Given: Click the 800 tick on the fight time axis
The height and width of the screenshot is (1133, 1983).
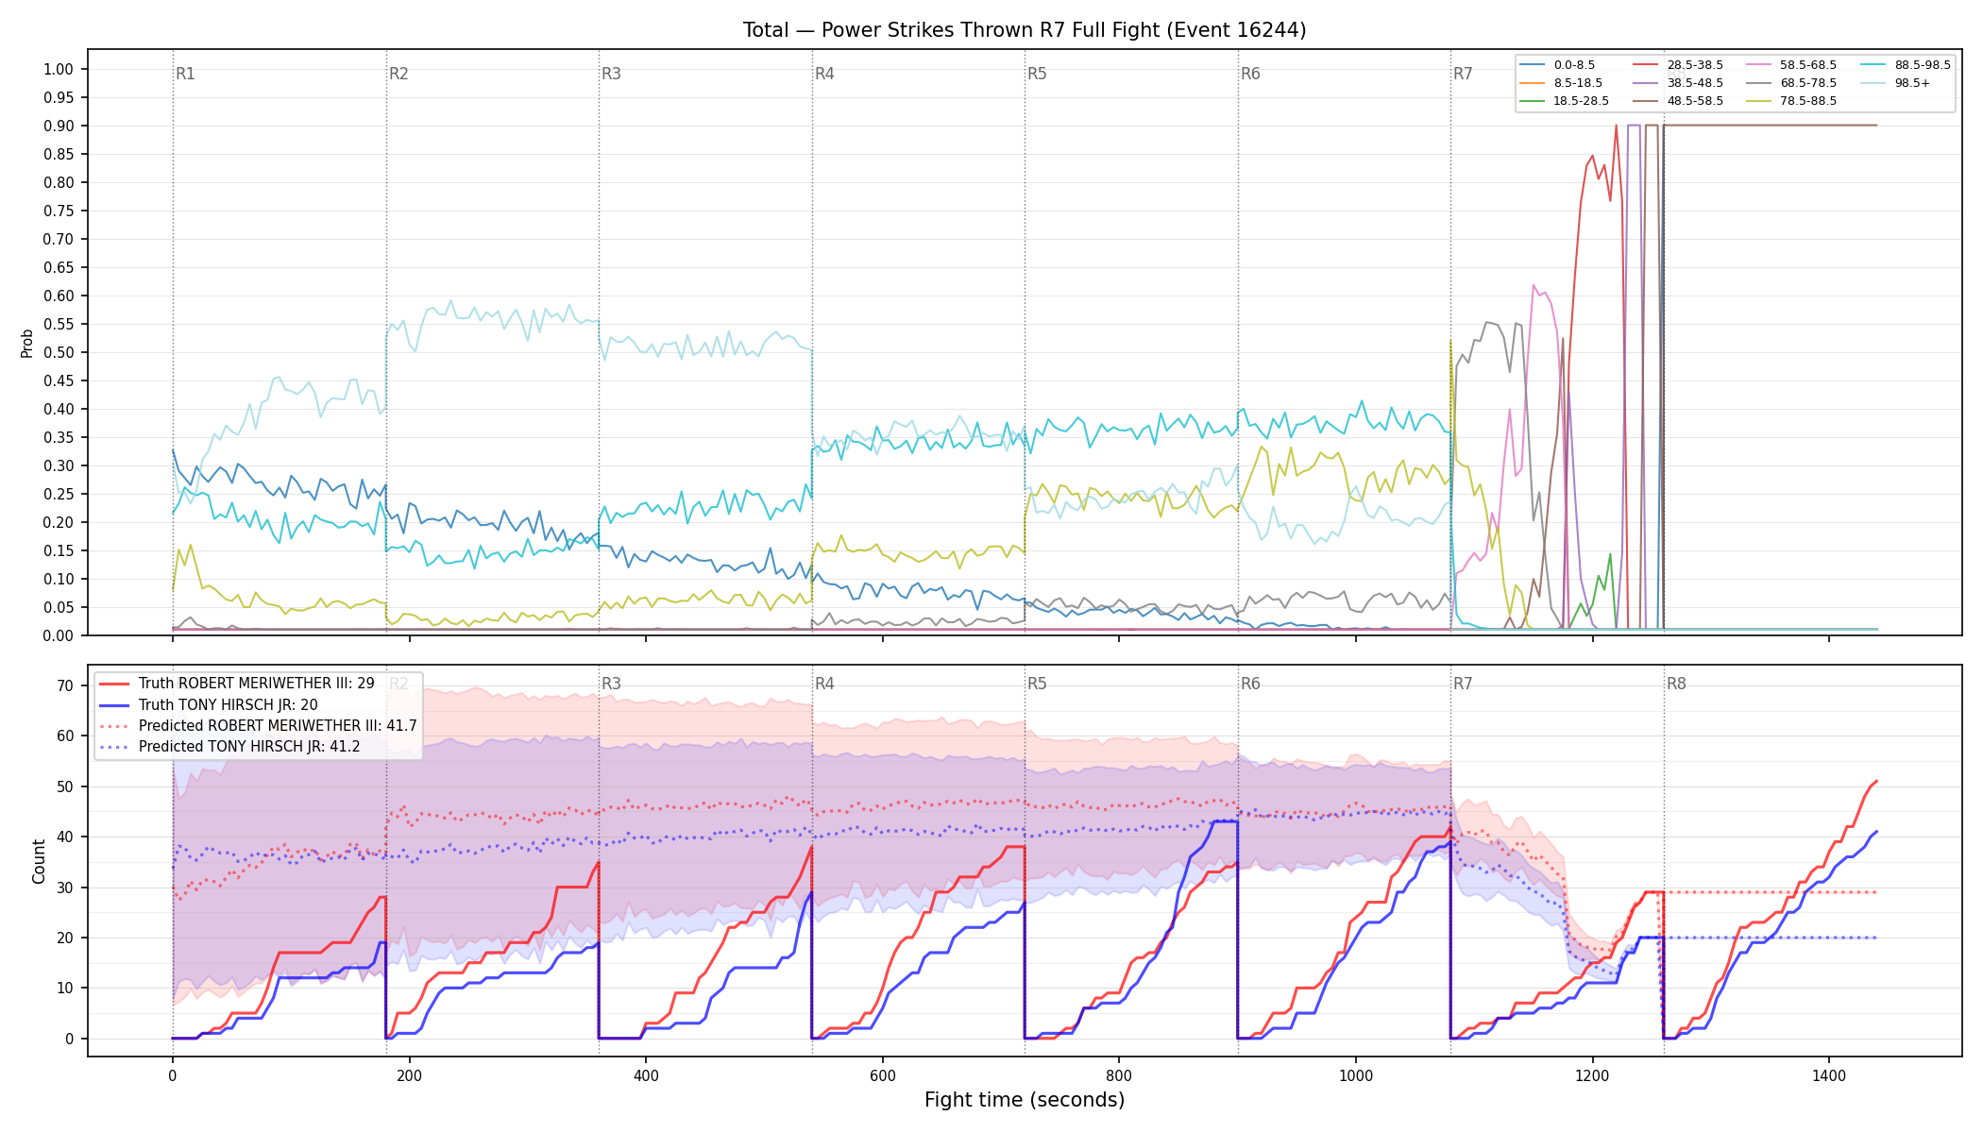Looking at the screenshot, I should (1119, 1075).
